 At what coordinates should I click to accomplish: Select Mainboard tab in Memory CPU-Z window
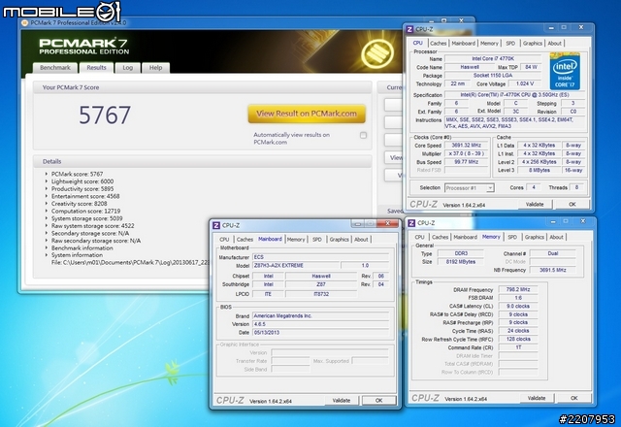coord(465,237)
